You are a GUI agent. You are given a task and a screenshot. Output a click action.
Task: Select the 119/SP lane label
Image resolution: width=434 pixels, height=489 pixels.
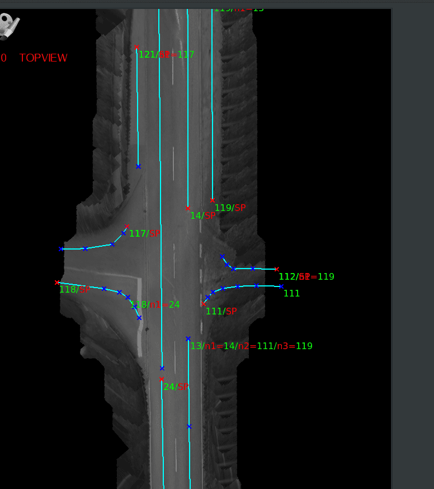pos(230,208)
